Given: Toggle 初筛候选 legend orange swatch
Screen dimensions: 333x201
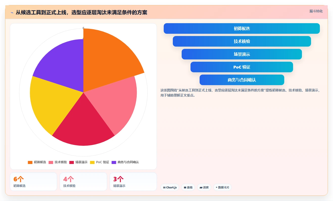Looking at the screenshot, I should coord(30,162).
